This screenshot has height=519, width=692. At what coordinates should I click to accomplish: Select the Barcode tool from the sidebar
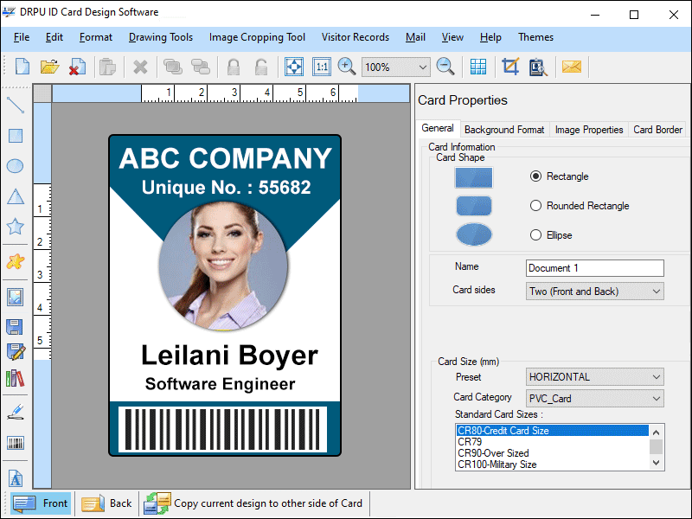pos(14,443)
